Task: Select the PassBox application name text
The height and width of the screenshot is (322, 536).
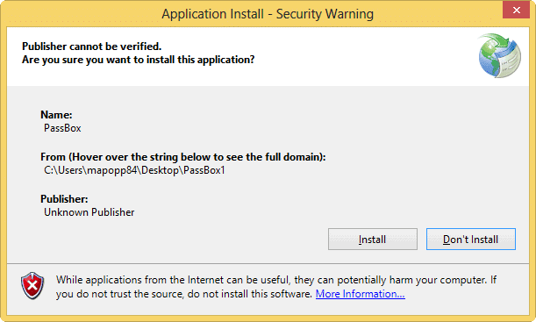Action: [62, 128]
